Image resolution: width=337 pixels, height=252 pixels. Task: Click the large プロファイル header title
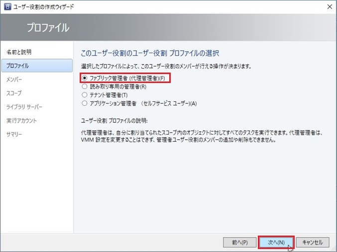pyautogui.click(x=48, y=27)
